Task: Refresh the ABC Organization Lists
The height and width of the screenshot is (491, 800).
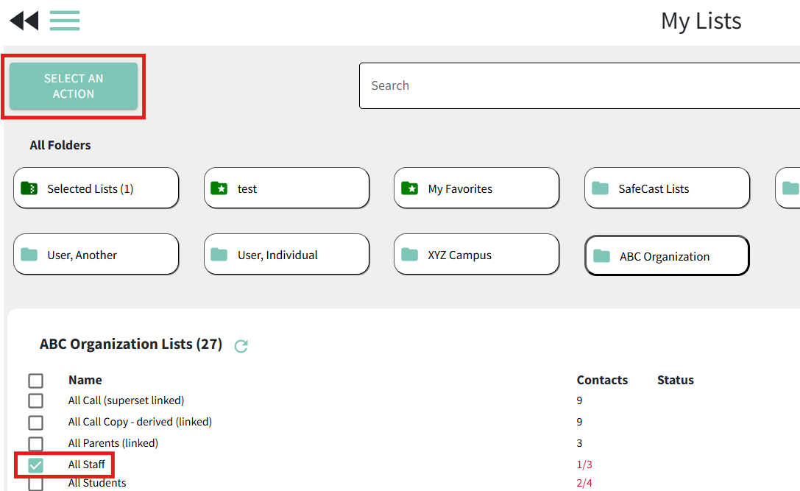Action: pyautogui.click(x=241, y=346)
